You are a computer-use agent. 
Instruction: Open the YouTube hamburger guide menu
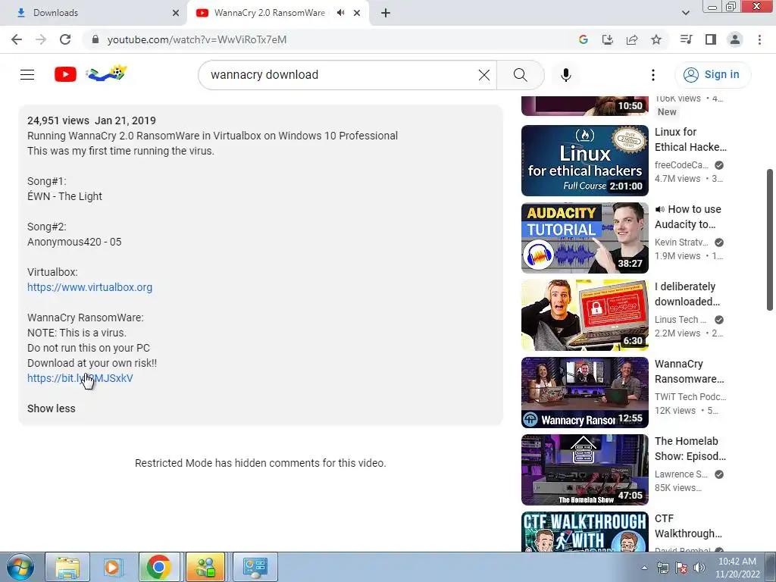click(x=27, y=75)
